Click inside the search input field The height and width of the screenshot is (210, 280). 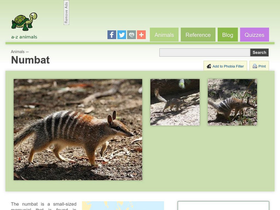point(203,52)
